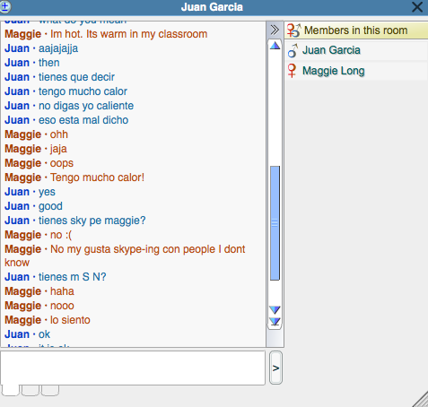This screenshot has height=407, width=428.
Task: Click the female symbol beside Maggie Long
Action: [x=292, y=71]
